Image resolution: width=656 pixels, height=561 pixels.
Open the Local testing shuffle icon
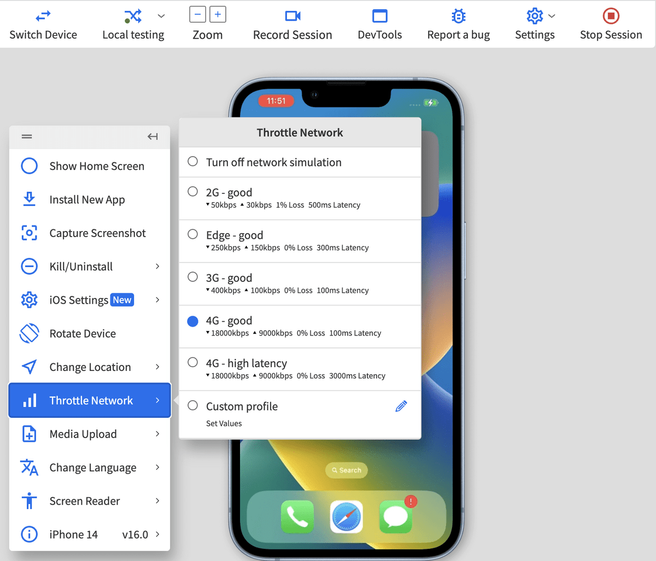(x=133, y=16)
